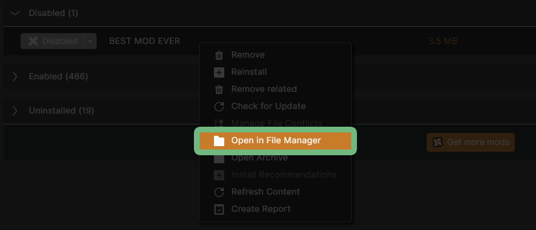Click the clipboard icon beside Create Report
The image size is (536, 230).
click(x=219, y=209)
